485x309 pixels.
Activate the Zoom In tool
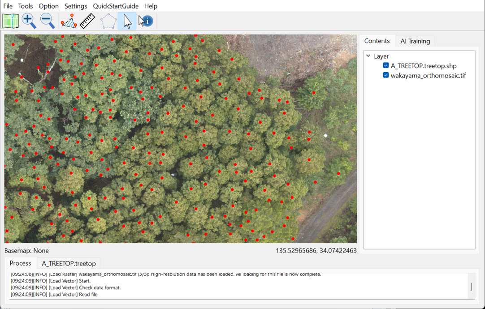tap(29, 21)
